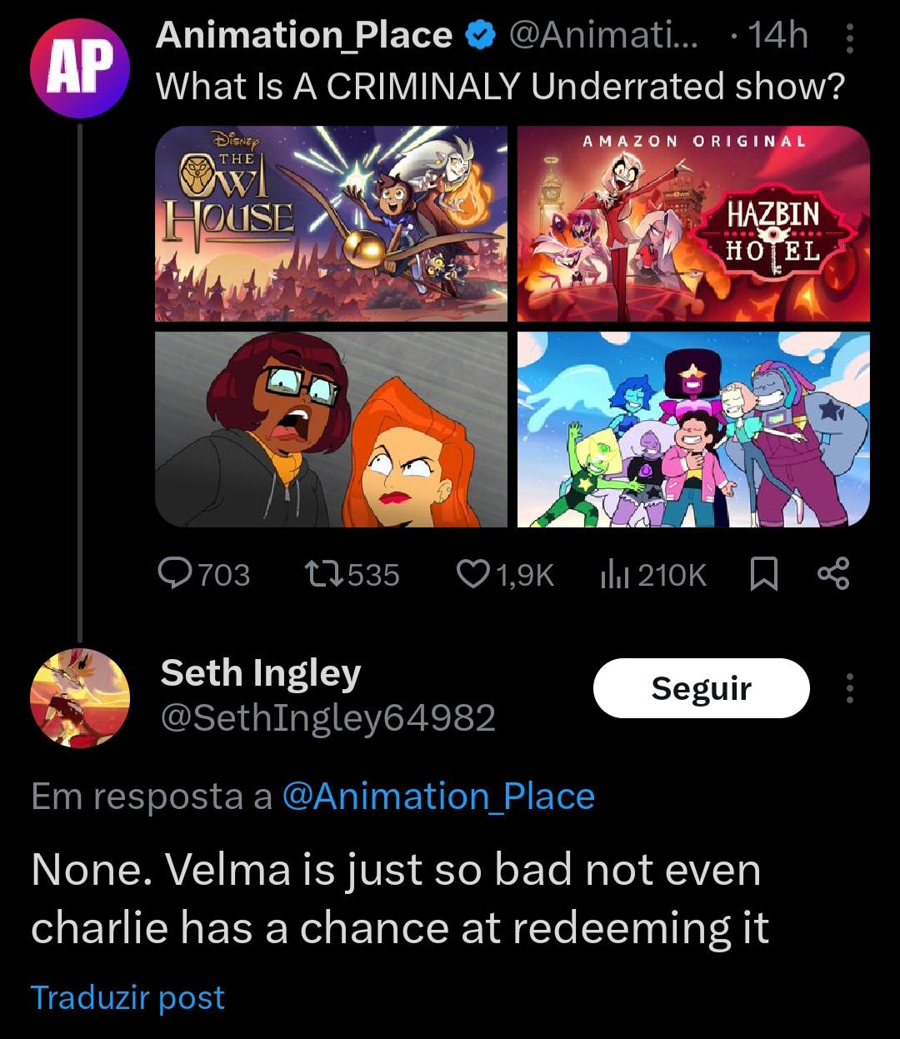Open three-dot menu beside Seguir button
This screenshot has height=1039, width=900.
coord(849,688)
